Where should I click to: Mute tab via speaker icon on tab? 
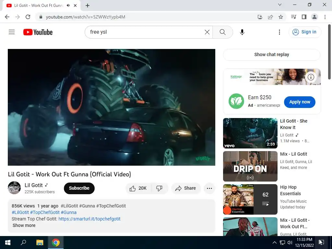click(x=68, y=6)
